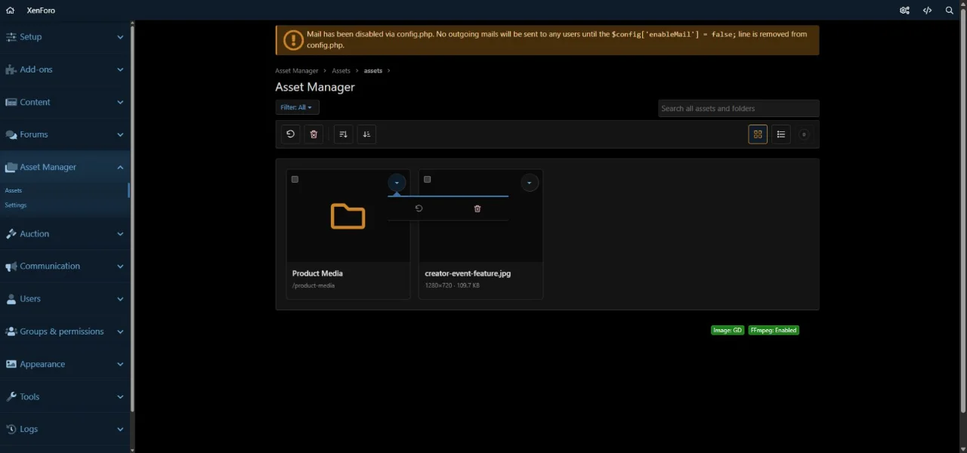Toggle the Product Media card action arrow
The height and width of the screenshot is (453, 967).
coord(397,183)
